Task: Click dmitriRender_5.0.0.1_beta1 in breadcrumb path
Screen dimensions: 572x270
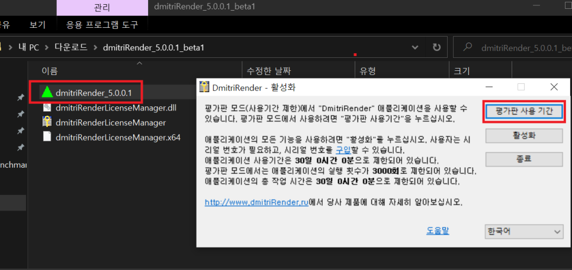Action: (x=153, y=47)
